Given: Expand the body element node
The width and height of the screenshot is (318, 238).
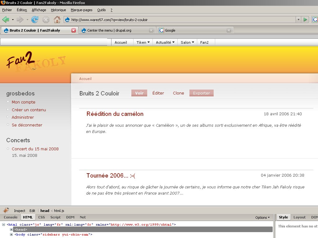Looking at the screenshot, I should (x=11, y=235).
